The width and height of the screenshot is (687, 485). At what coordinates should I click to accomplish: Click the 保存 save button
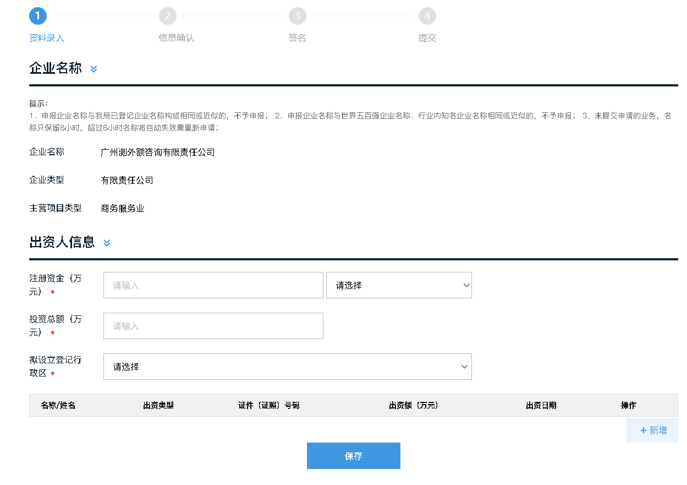click(x=353, y=455)
